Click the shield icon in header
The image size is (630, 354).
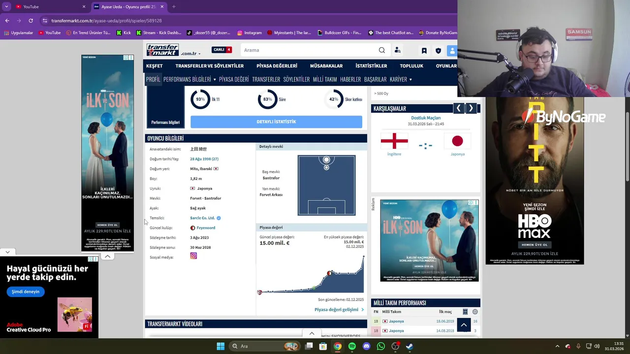coord(438,51)
